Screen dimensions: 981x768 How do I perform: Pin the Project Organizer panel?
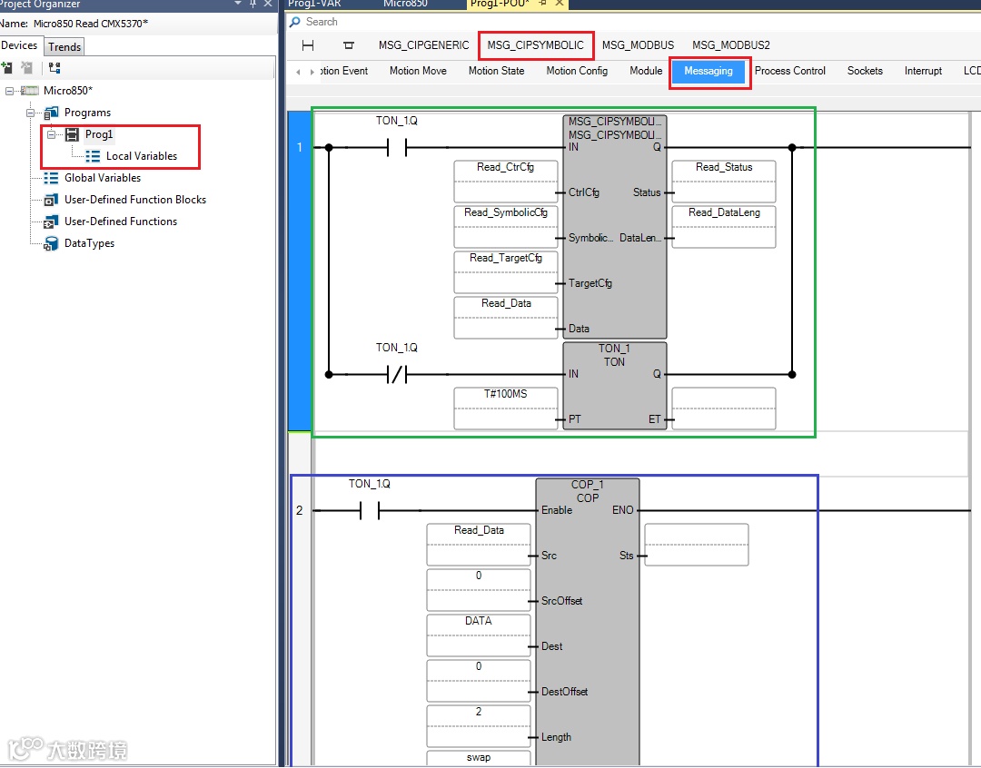253,4
